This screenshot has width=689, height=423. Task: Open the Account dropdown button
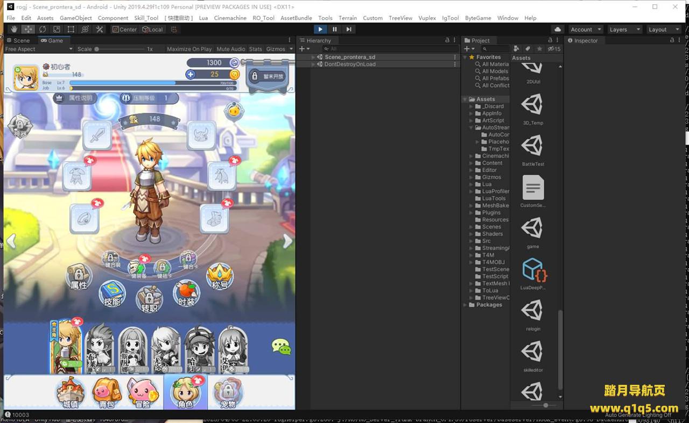point(585,30)
